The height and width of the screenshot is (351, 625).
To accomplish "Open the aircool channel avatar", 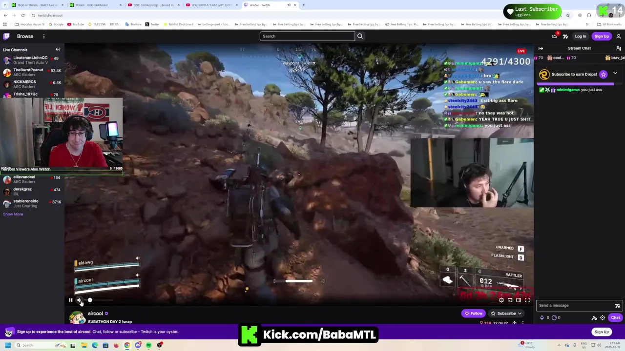I will click(x=77, y=317).
